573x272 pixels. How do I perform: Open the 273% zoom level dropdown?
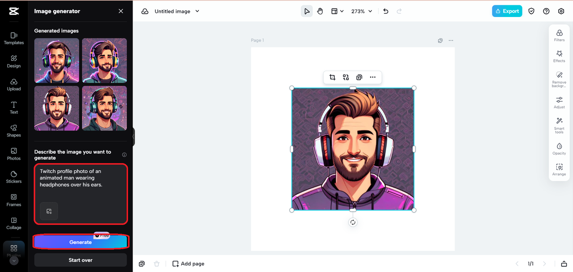click(362, 11)
